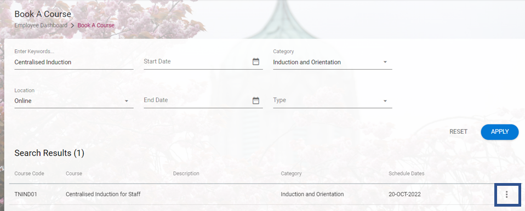
Task: Click into the End Date field
Action: [x=197, y=100]
